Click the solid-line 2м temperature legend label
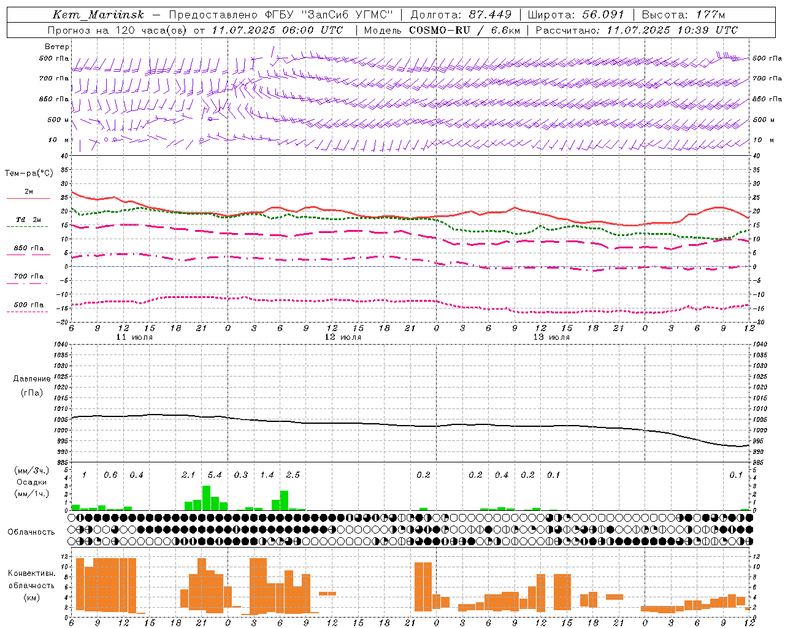Viewport: 785px width, 628px height. (x=29, y=192)
